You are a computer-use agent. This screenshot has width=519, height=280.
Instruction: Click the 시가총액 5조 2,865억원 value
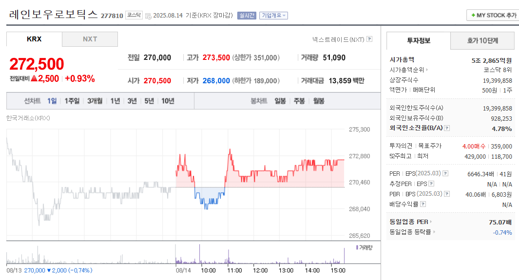[492, 60]
